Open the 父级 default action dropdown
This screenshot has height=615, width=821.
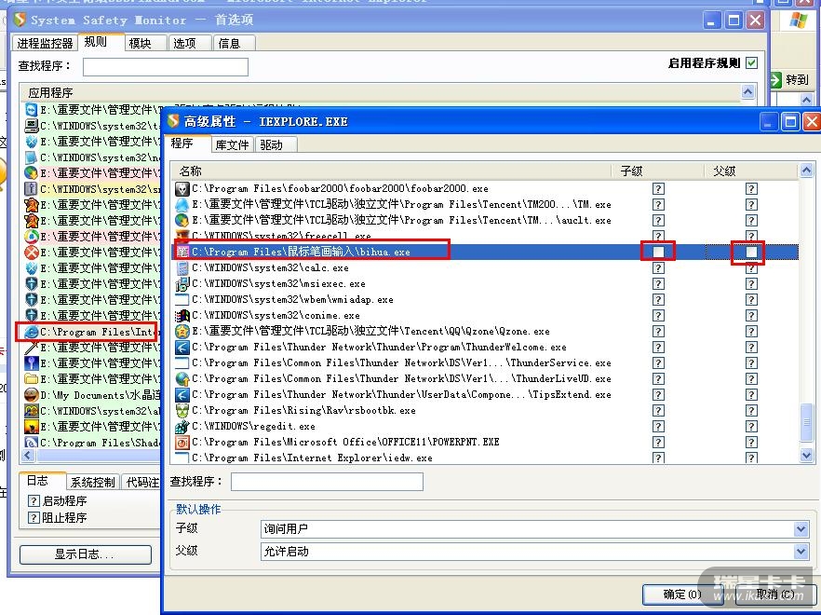[801, 551]
